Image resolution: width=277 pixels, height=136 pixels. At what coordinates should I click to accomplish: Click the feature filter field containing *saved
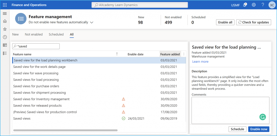click(x=36, y=46)
